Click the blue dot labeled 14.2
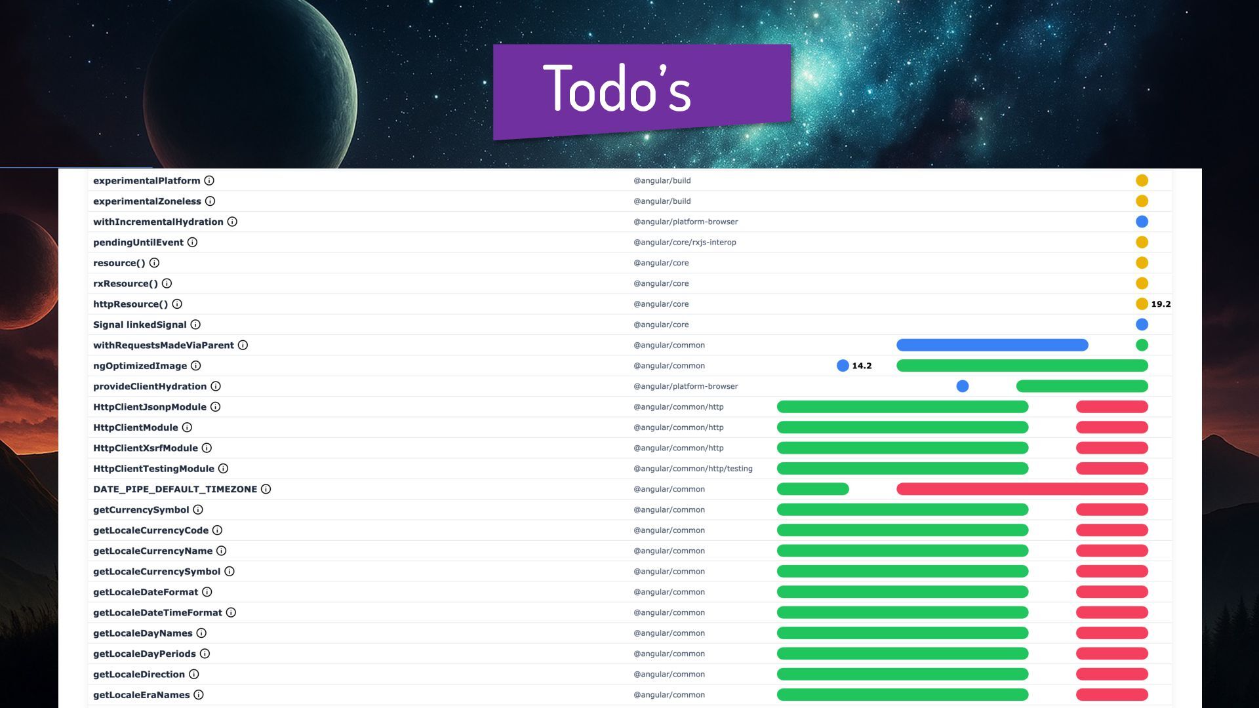Viewport: 1259px width, 708px height. pos(843,366)
